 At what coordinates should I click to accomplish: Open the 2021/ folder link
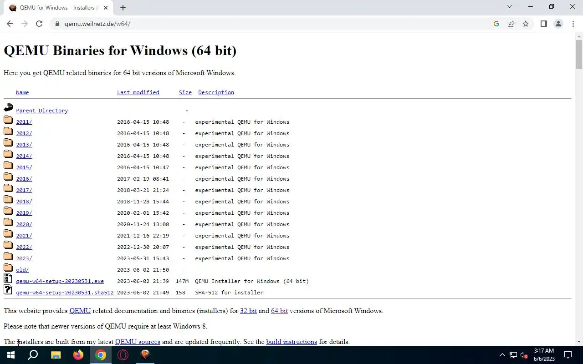(24, 236)
